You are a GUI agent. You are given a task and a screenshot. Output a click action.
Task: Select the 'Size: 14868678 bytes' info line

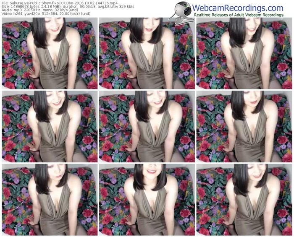(68, 7)
